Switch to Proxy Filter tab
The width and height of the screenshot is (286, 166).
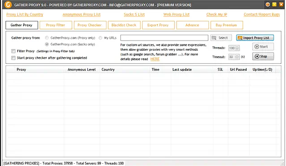point(56,25)
